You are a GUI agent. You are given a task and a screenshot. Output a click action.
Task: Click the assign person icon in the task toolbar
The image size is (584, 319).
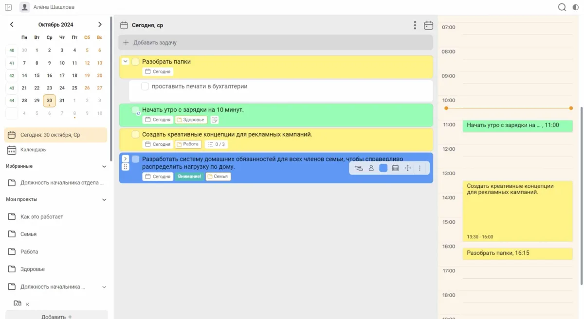[371, 168]
